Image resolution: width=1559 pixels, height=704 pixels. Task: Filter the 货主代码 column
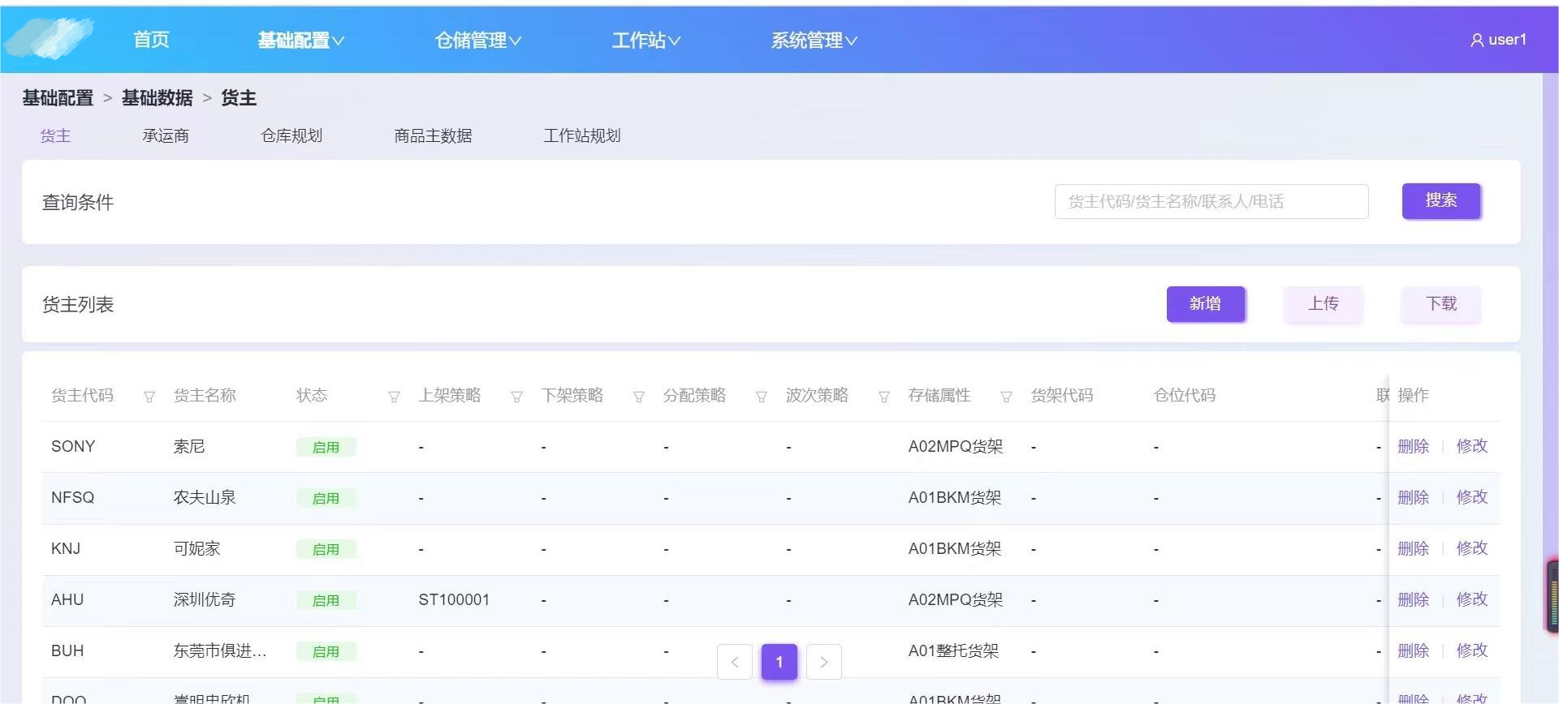point(149,397)
